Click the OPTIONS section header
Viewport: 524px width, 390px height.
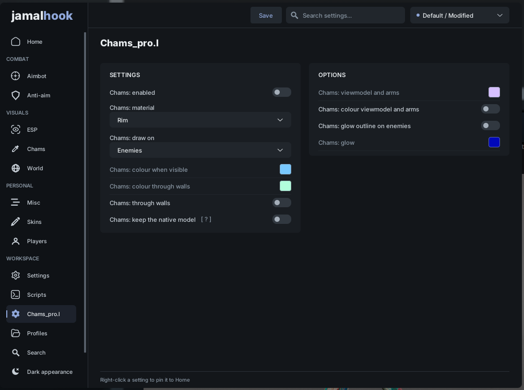[332, 75]
